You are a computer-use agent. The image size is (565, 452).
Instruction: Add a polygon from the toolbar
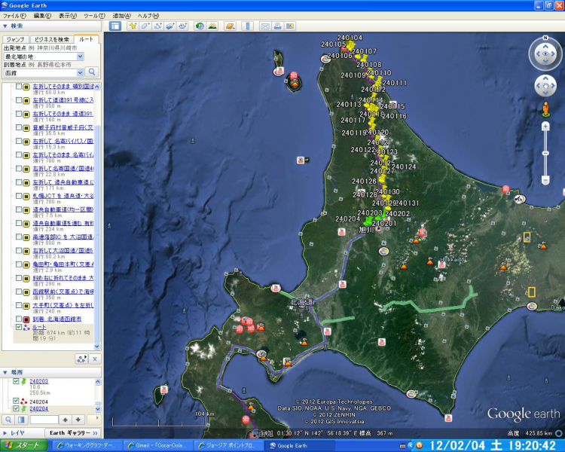(145, 26)
